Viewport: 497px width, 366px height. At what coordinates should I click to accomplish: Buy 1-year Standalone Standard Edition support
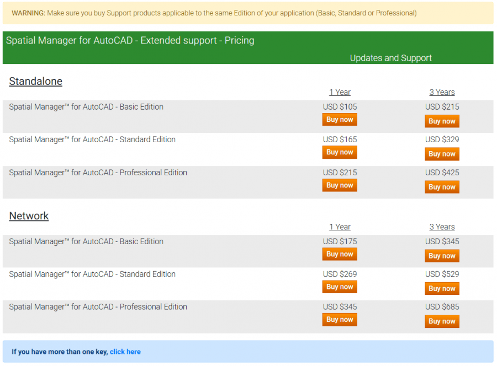pyautogui.click(x=339, y=152)
